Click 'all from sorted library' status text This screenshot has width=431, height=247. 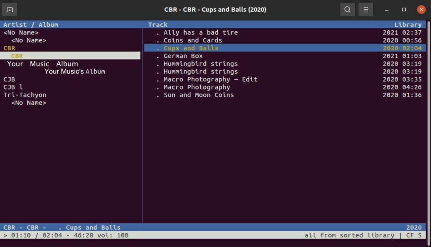click(349, 235)
